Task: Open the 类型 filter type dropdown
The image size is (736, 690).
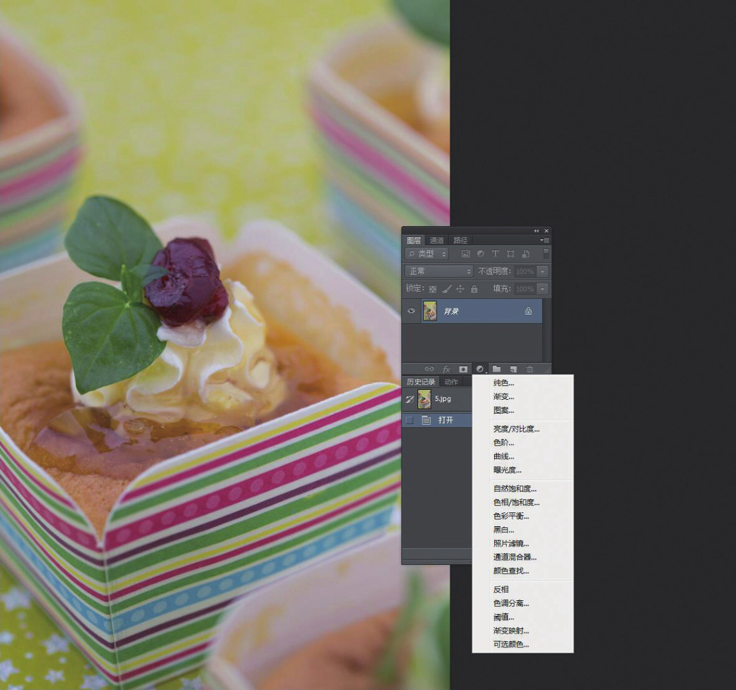Action: click(427, 254)
